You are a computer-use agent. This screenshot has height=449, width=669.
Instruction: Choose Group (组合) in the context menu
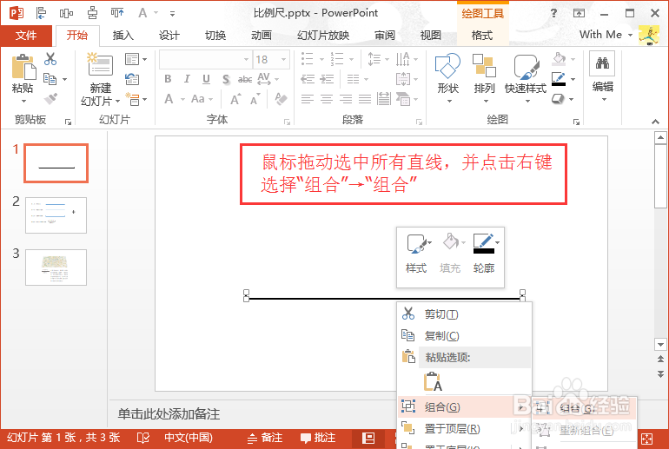pyautogui.click(x=464, y=407)
